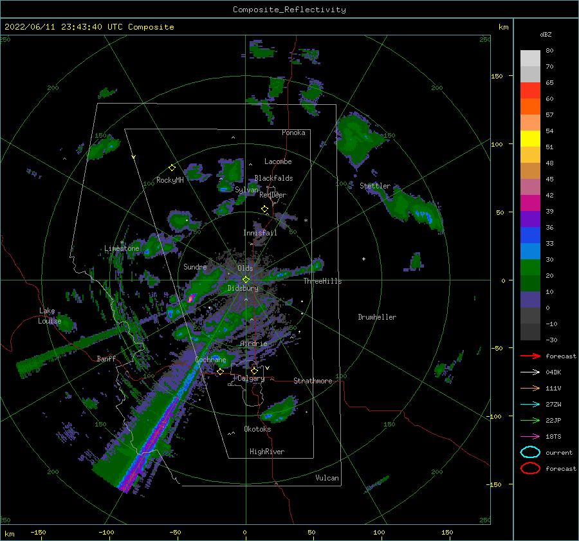
Task: Click the Okotoks label
Action: pyautogui.click(x=257, y=429)
